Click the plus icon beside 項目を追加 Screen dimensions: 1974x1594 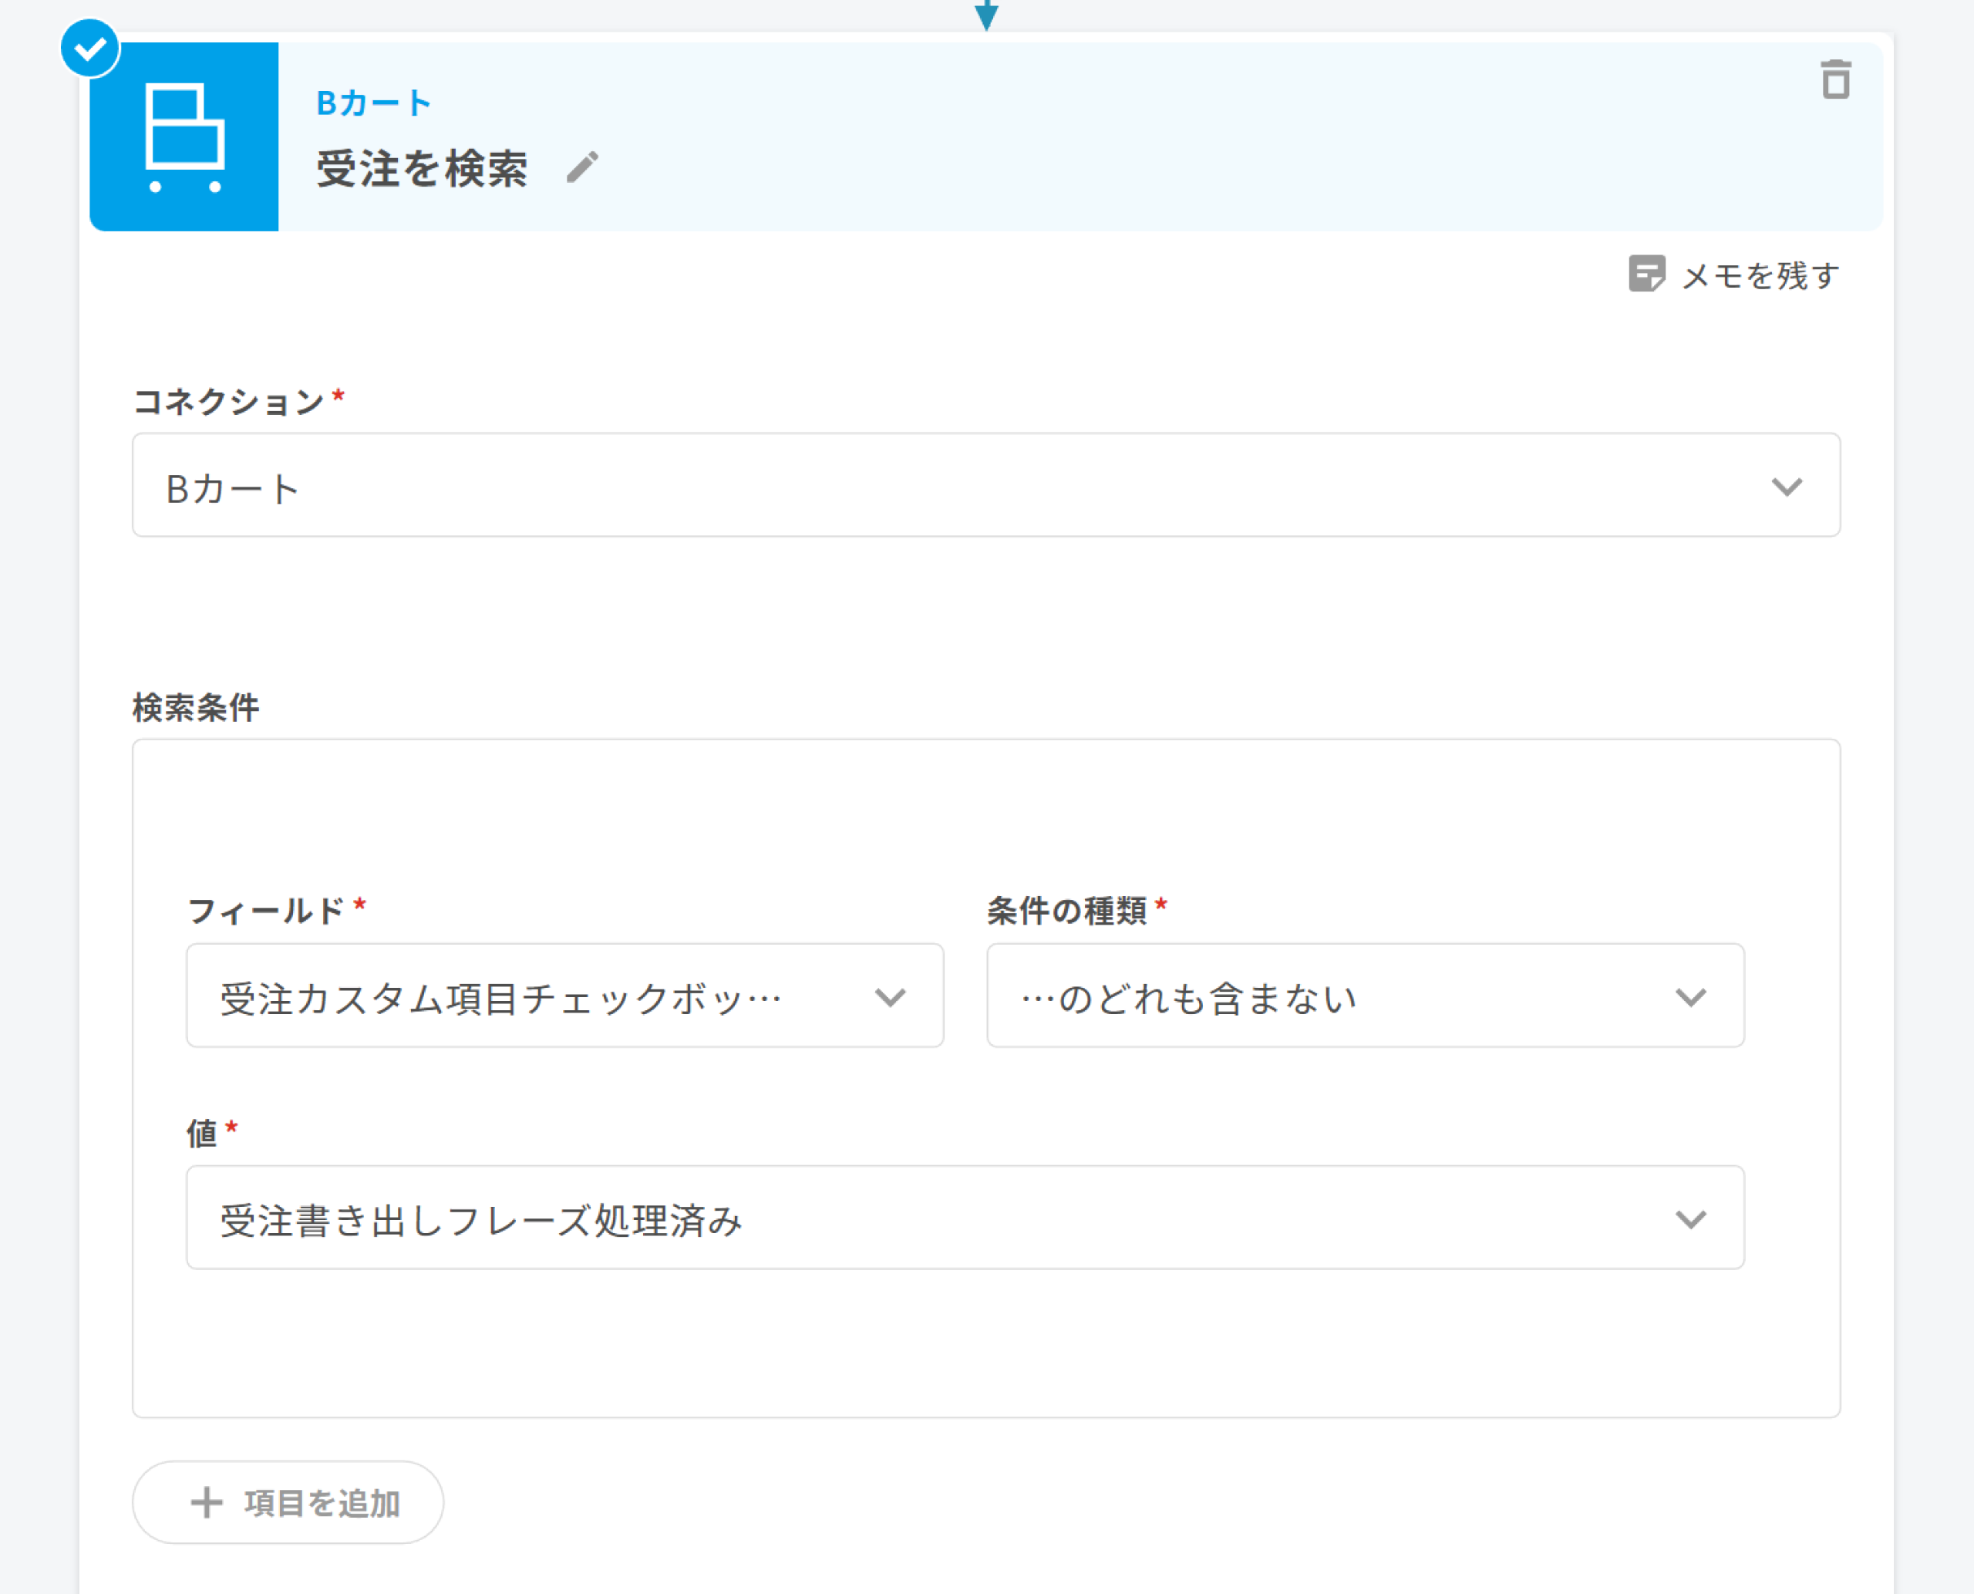207,1503
